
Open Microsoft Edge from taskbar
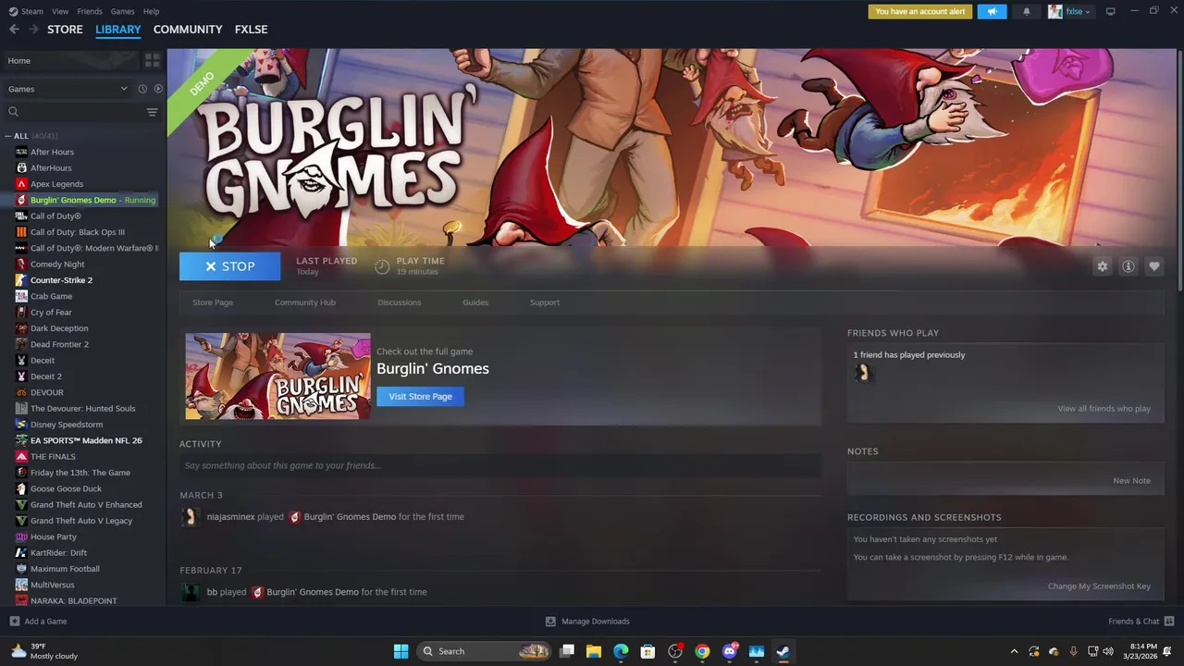point(621,651)
